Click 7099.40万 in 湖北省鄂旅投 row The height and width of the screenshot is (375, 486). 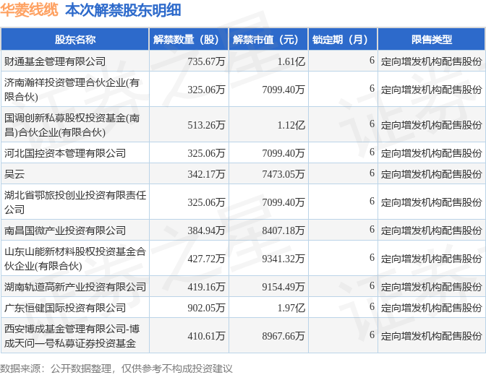(x=283, y=202)
